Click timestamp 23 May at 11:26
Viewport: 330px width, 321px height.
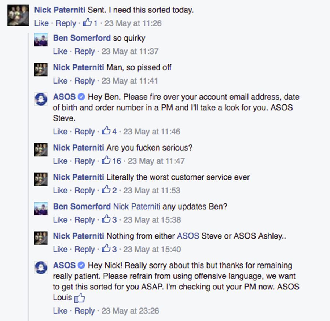click(x=133, y=23)
